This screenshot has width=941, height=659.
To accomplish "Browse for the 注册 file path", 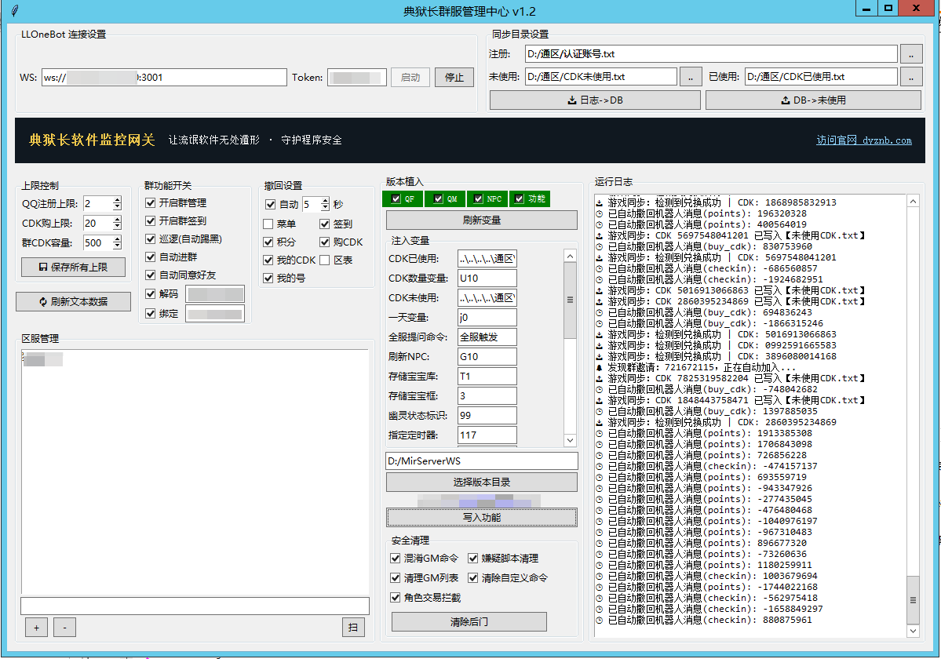I will click(x=911, y=54).
